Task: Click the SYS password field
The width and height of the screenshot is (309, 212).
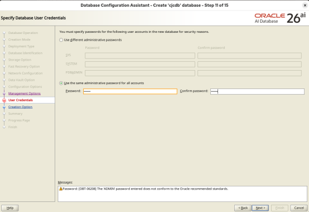Action: tap(140, 56)
